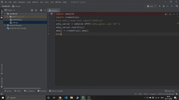Open the Code menu
This screenshot has height=100, width=179.
coord(29,2)
